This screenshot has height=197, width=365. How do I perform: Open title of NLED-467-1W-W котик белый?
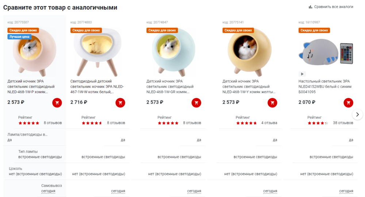coord(97,87)
